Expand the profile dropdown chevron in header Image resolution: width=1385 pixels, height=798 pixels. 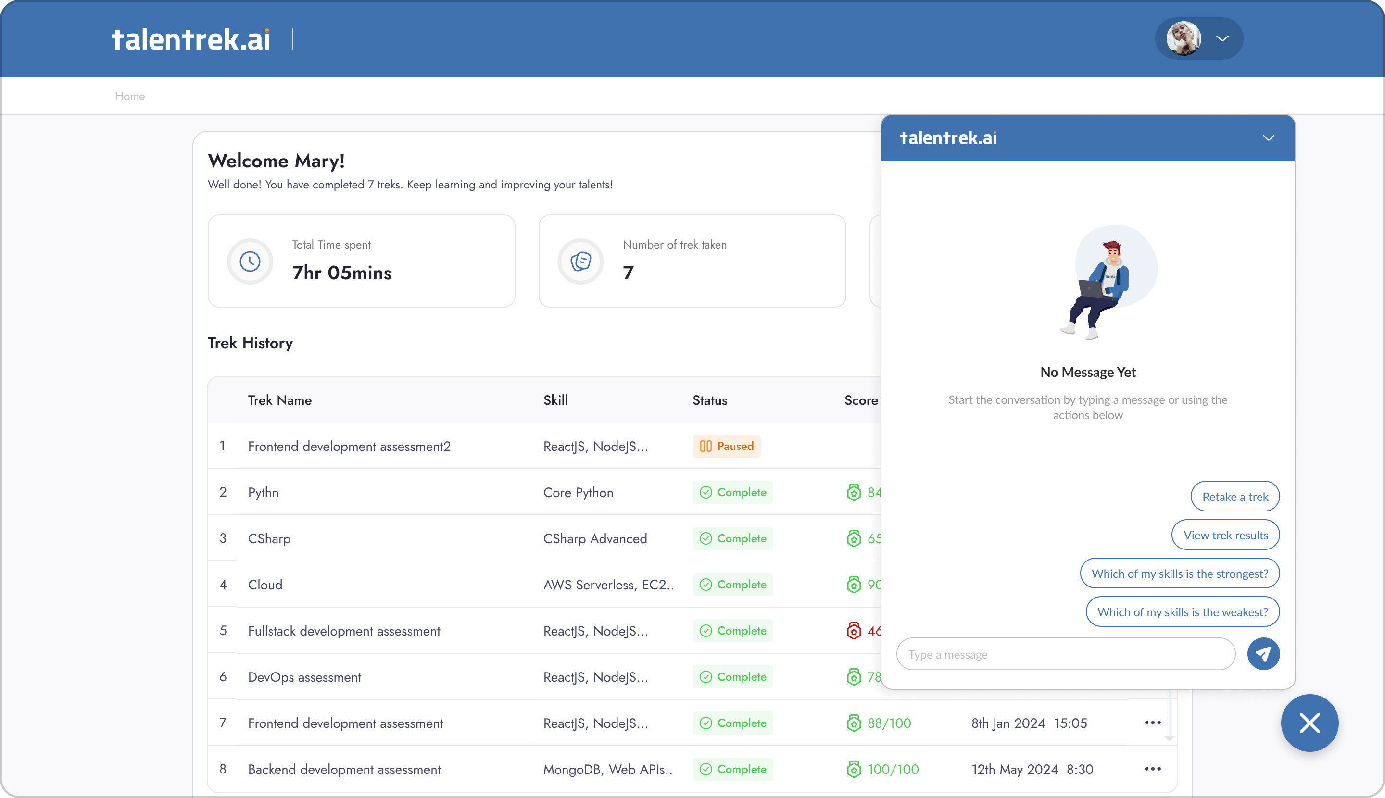(1222, 38)
